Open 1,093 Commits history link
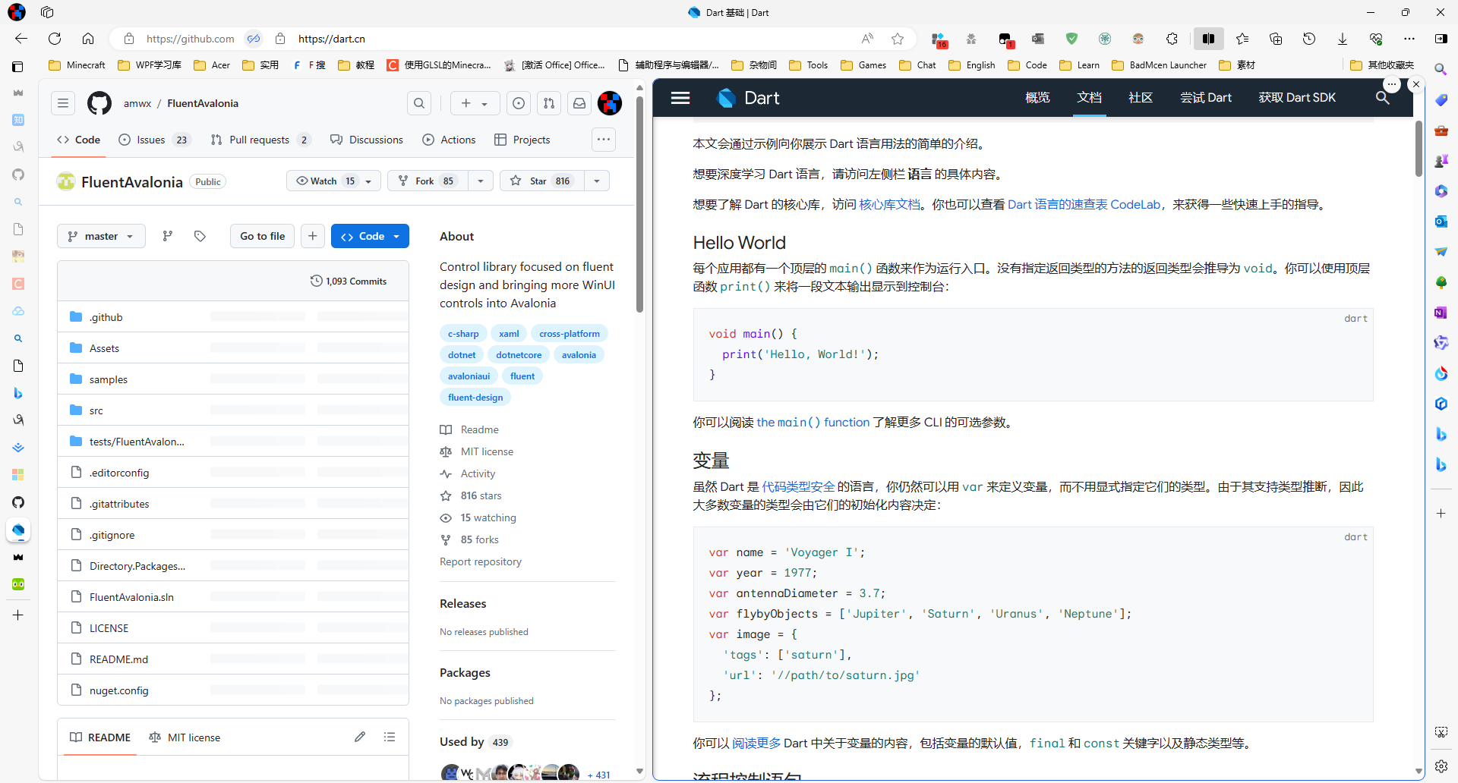Viewport: 1458px width, 783px height. tap(349, 281)
